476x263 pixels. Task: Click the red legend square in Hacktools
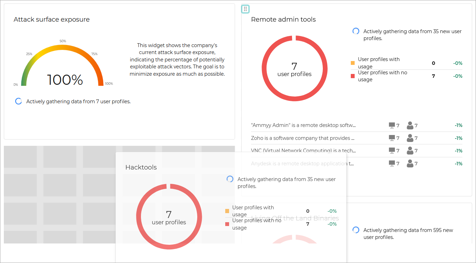point(227,224)
